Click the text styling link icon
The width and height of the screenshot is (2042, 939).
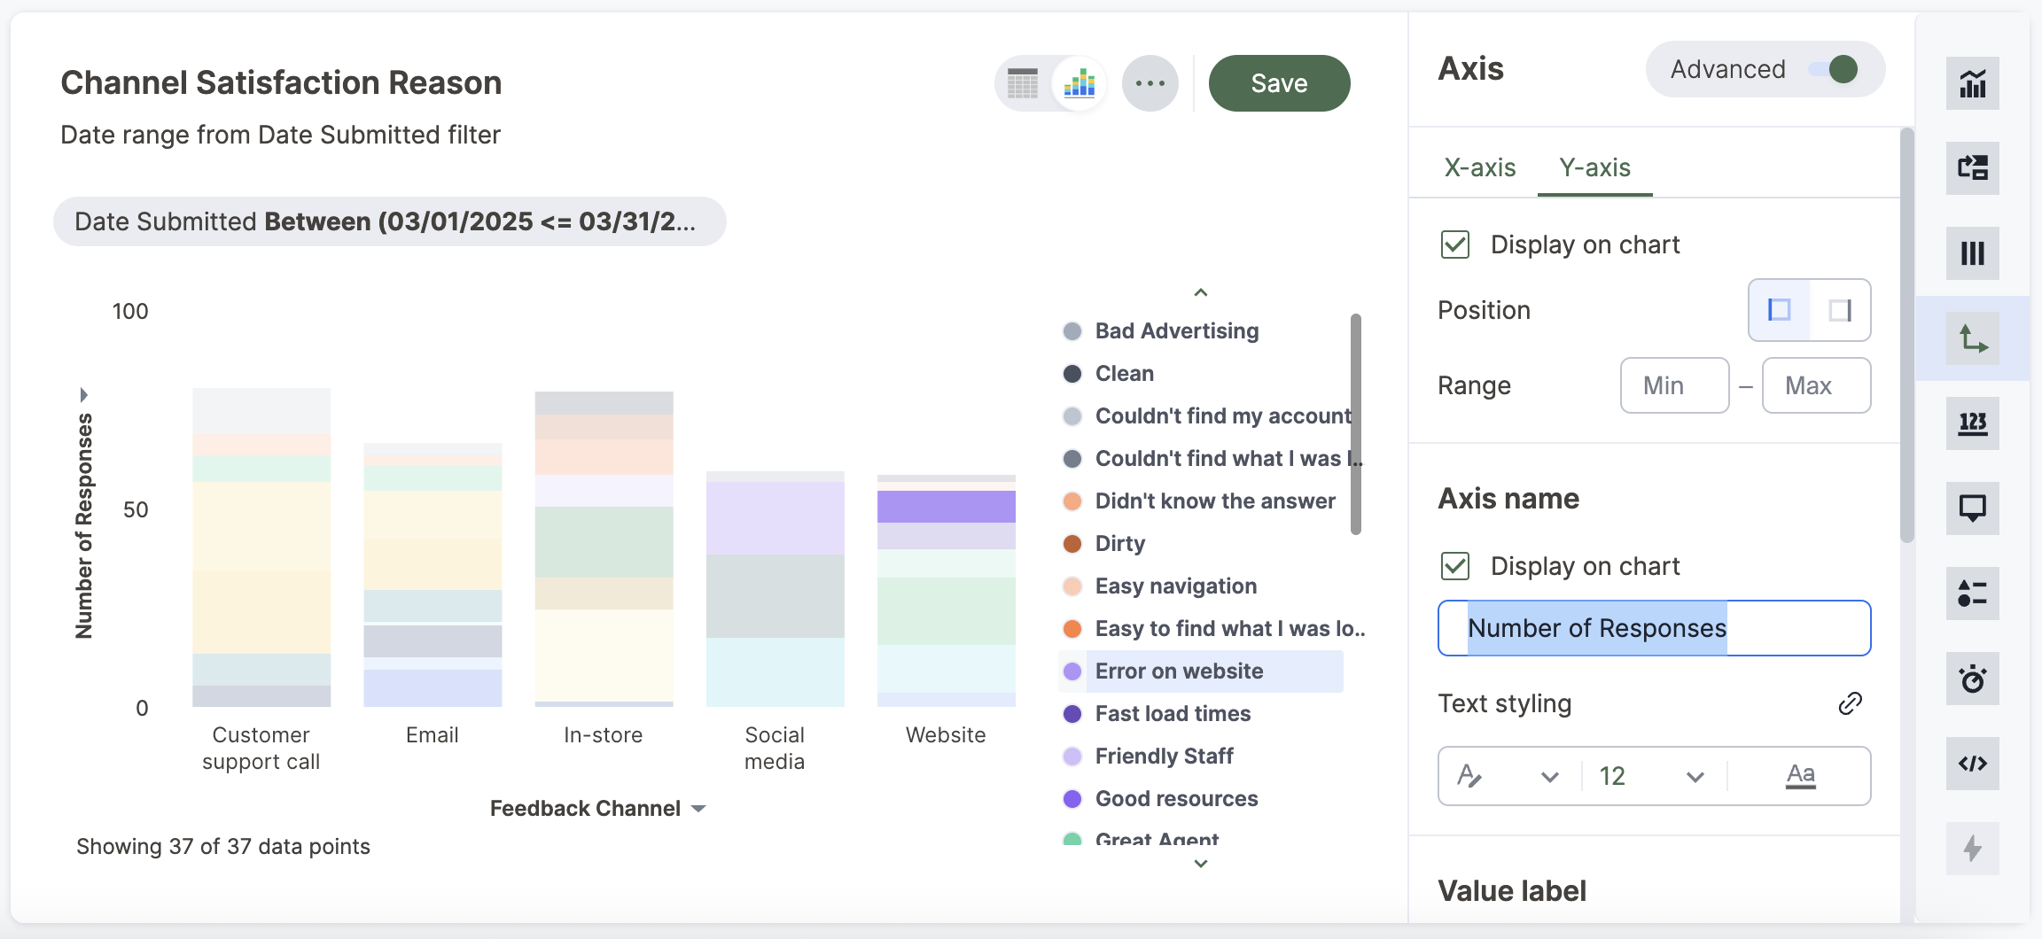pyautogui.click(x=1850, y=703)
